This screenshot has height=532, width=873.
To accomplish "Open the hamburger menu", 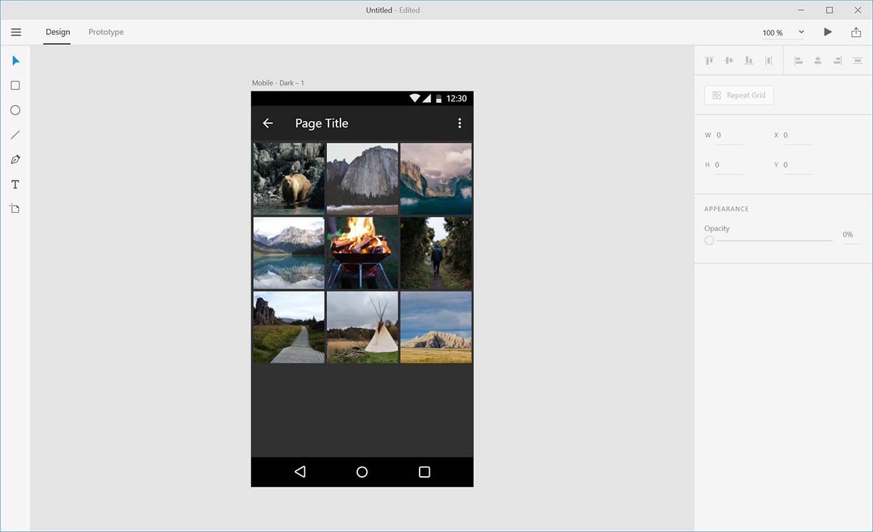I will (16, 32).
